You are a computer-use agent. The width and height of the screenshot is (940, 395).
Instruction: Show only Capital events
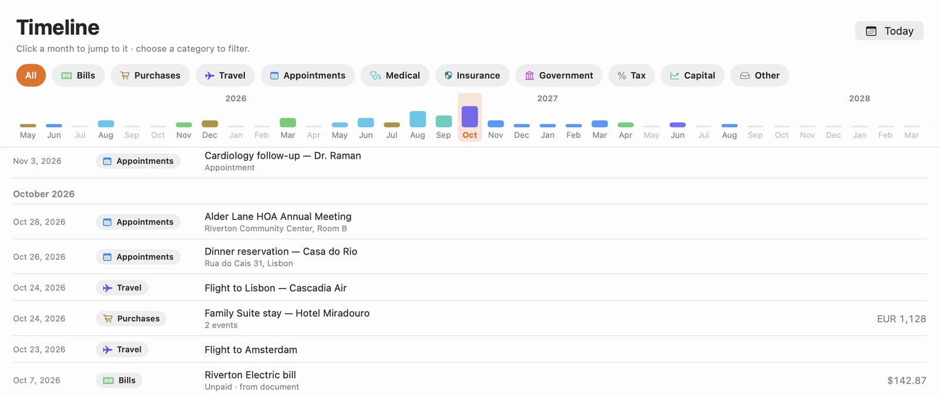(693, 75)
